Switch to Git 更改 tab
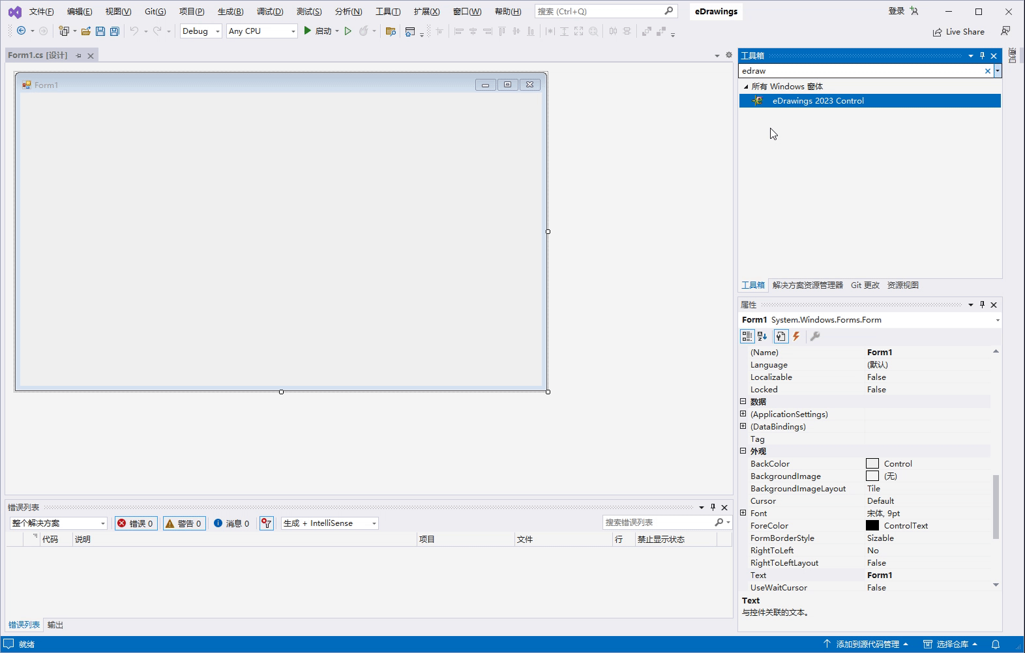Viewport: 1025px width, 653px height. pos(865,285)
